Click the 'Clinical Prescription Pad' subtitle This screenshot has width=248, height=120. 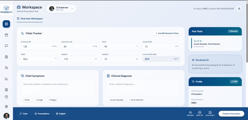pos(27,11)
